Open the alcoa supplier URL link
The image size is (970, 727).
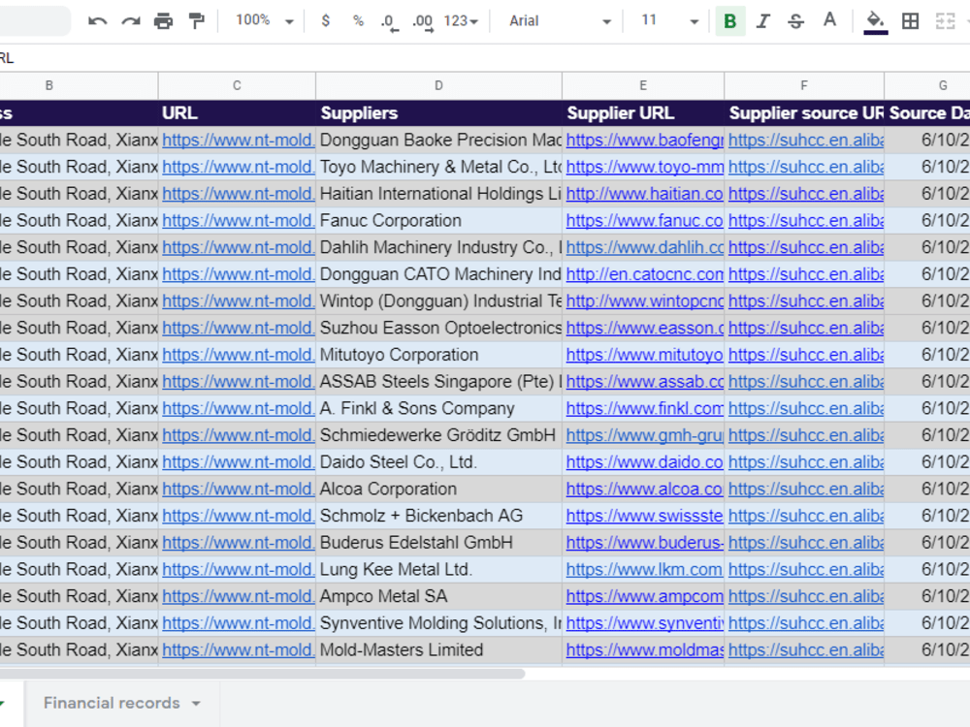pyautogui.click(x=644, y=489)
